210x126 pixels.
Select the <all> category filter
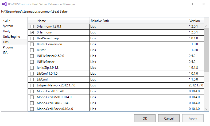(x=14, y=21)
